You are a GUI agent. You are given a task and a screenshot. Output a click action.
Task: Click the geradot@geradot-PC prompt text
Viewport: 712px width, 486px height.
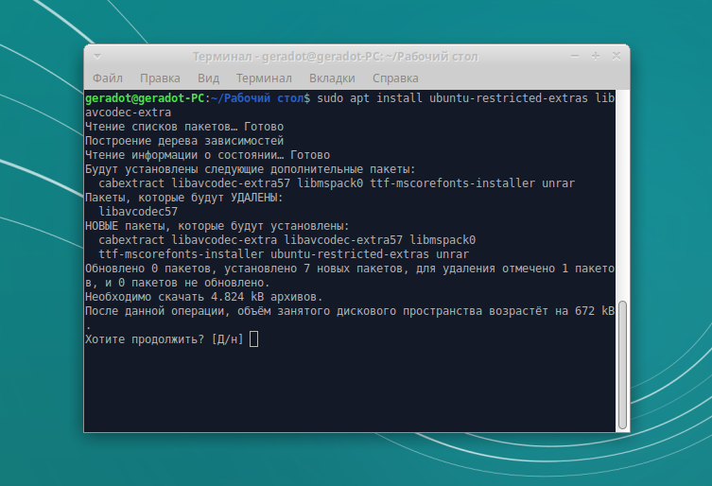[145, 98]
